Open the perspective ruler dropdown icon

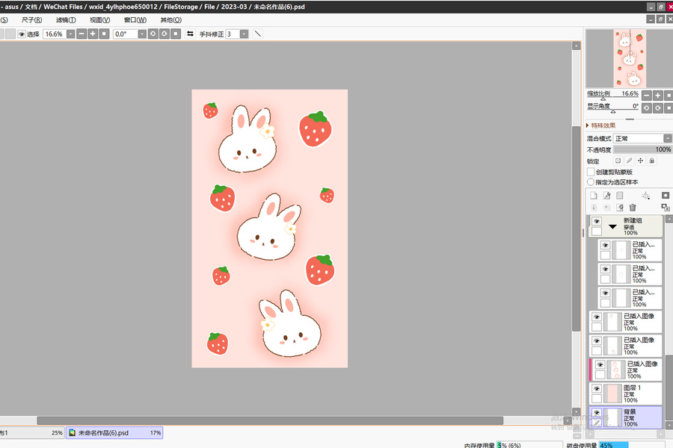click(646, 196)
